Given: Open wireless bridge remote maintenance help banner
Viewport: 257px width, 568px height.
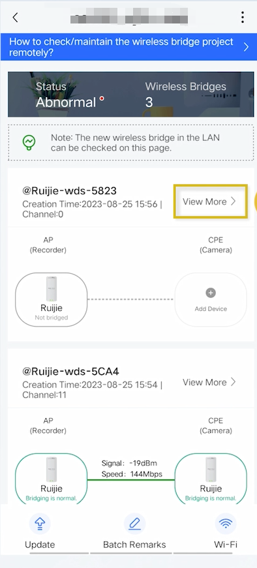Looking at the screenshot, I should [x=128, y=47].
